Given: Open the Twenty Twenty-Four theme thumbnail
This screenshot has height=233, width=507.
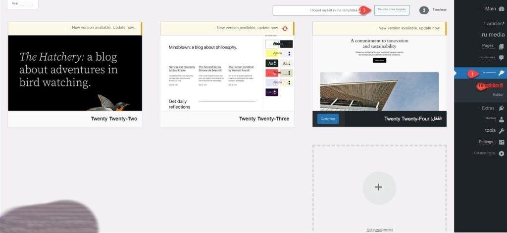Looking at the screenshot, I should click(380, 73).
